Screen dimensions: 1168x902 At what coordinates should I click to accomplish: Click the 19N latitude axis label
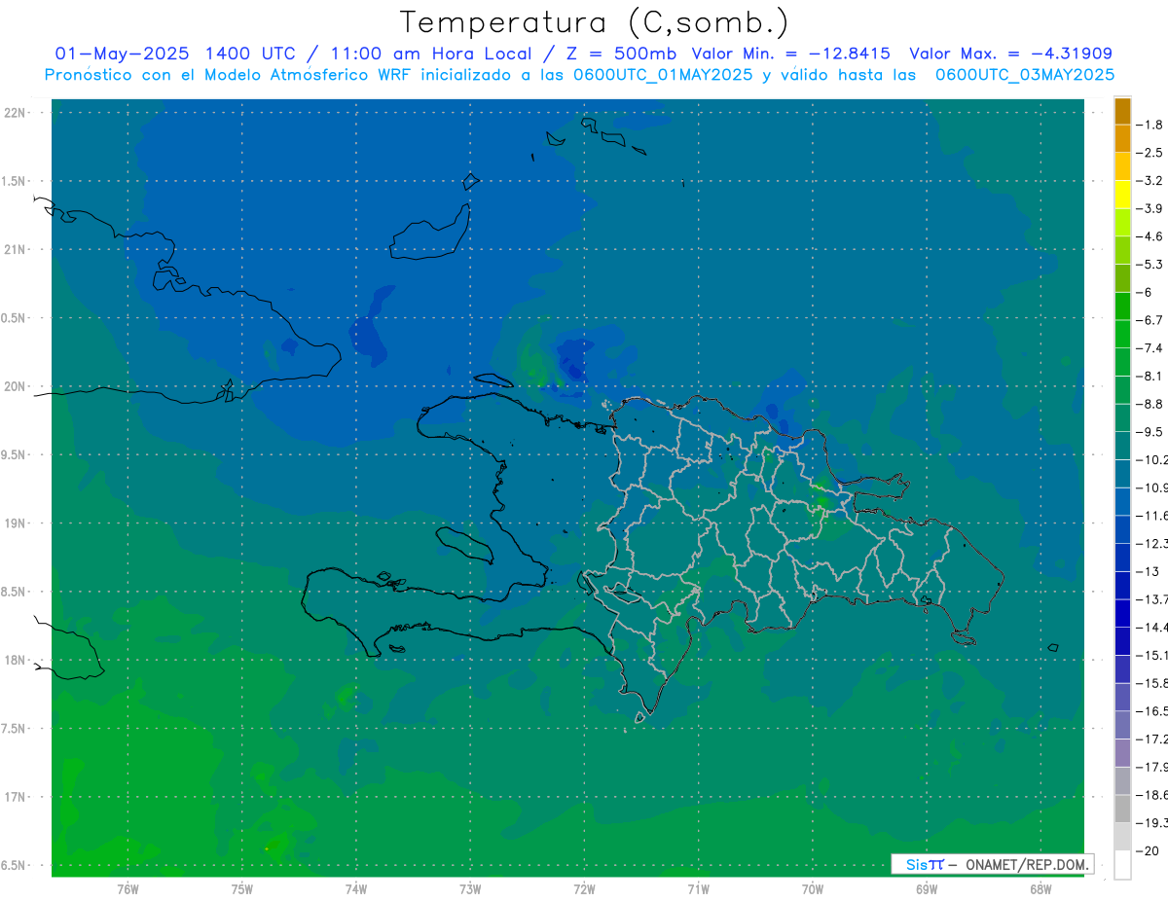pyautogui.click(x=15, y=523)
